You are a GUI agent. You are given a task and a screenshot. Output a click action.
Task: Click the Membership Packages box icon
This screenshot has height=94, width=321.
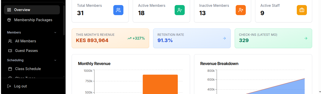coord(9,20)
